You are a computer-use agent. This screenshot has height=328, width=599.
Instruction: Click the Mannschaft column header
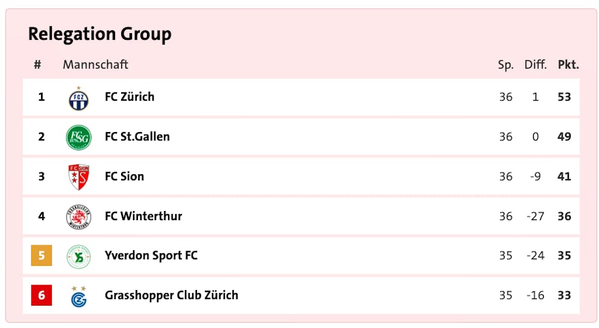tap(95, 65)
